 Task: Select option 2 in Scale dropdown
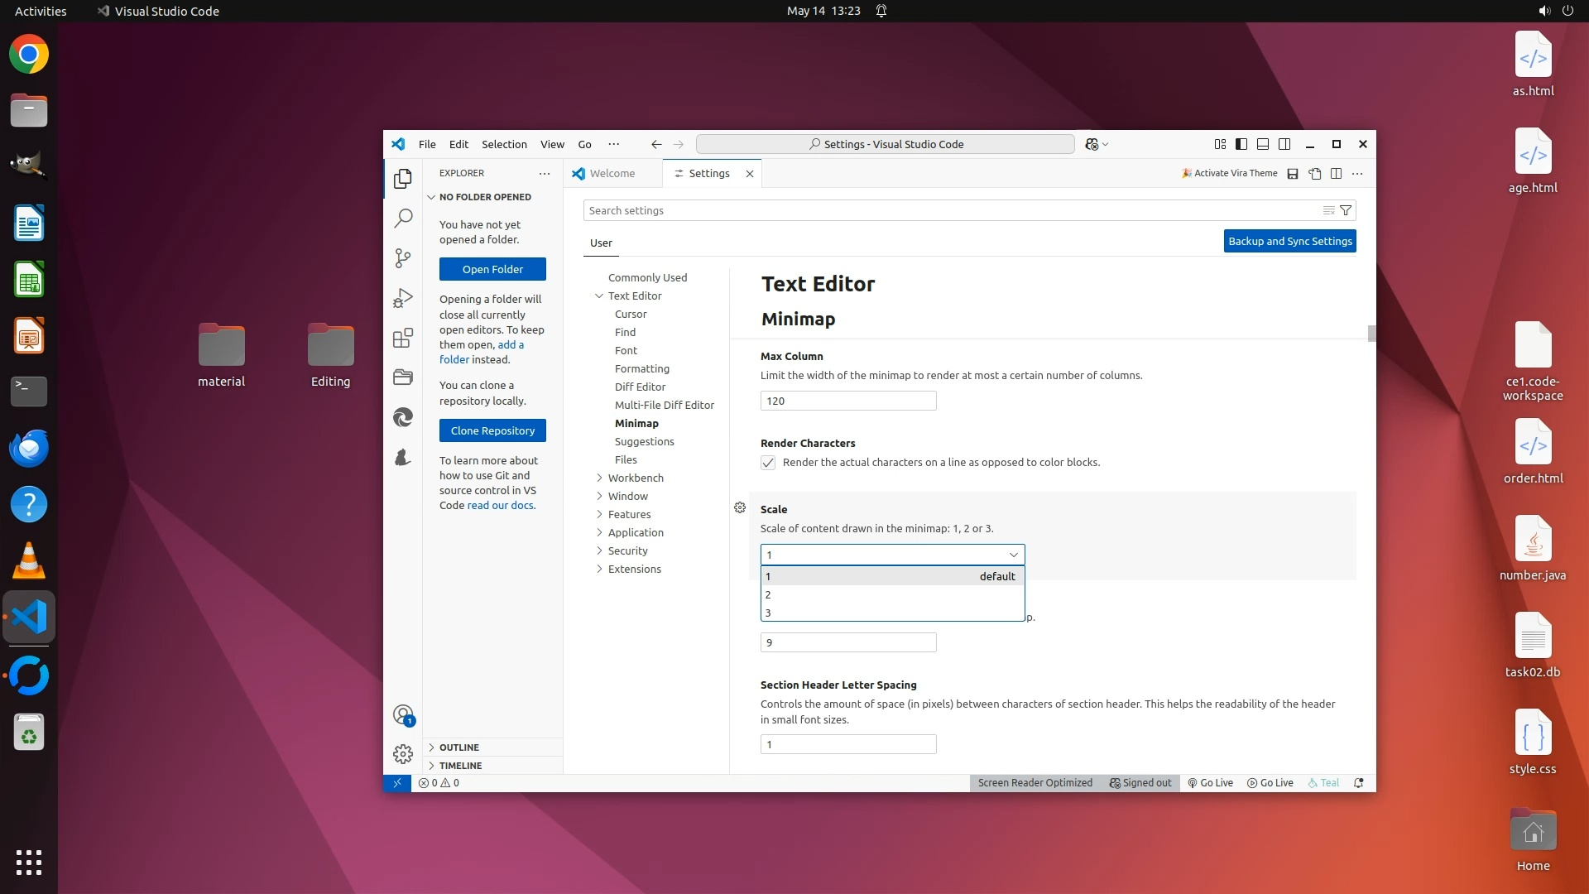[x=892, y=595]
